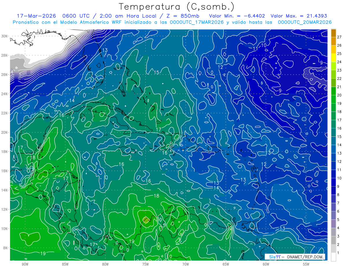This screenshot has width=347, height=268.
Task: Select the '17-Mar-2026' date text
Action: point(36,16)
